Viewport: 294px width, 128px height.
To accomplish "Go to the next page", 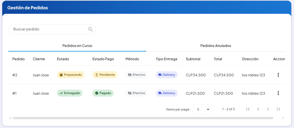I will (x=268, y=109).
